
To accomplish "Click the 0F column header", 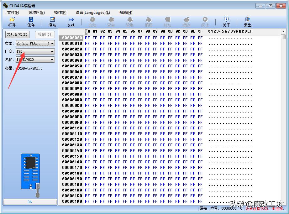I will [x=200, y=31].
